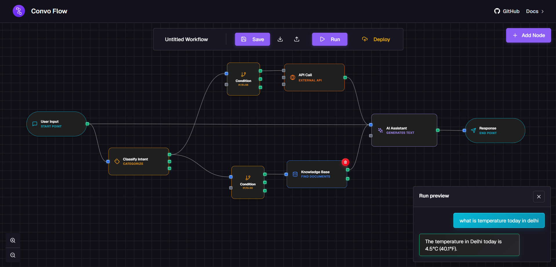556x267 pixels.
Task: Select the User Input start node
Action: [x=56, y=124]
